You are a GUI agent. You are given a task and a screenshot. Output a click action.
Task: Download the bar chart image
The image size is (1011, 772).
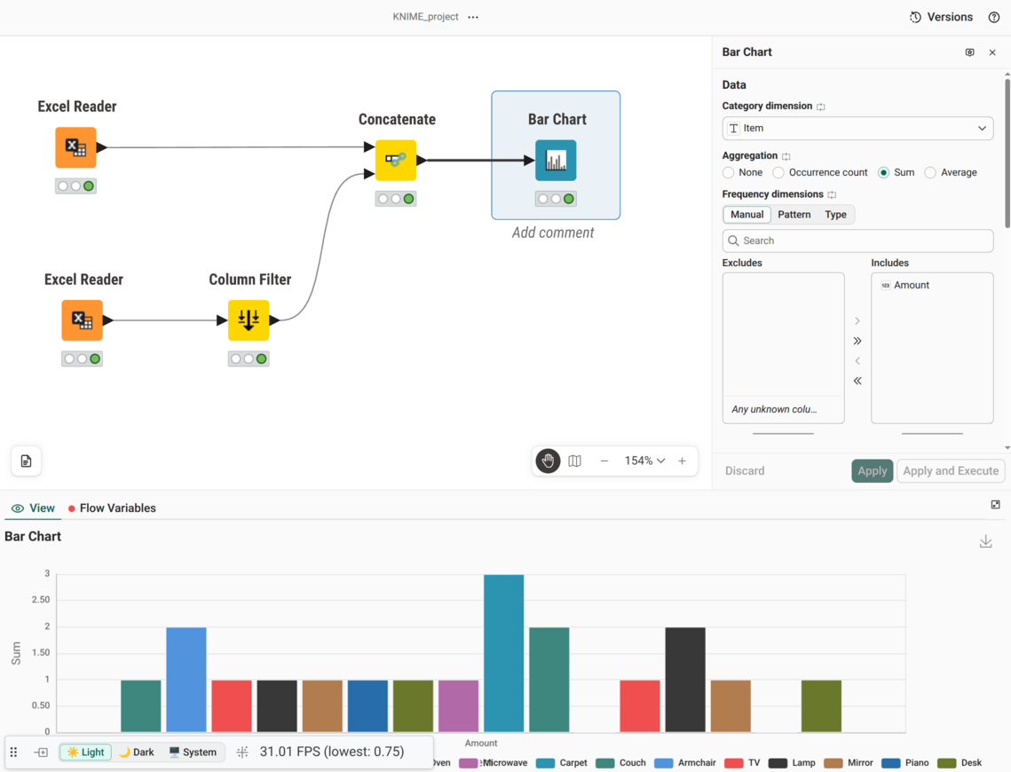click(x=986, y=541)
